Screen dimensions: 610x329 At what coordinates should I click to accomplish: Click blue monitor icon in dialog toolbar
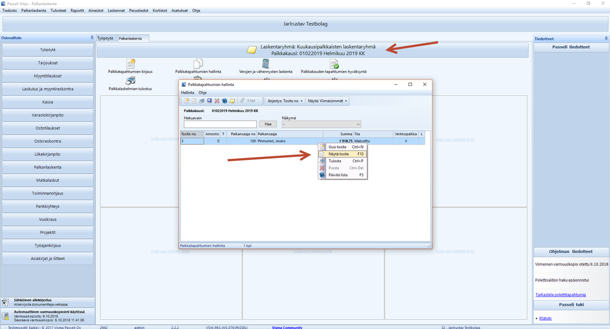(x=209, y=101)
